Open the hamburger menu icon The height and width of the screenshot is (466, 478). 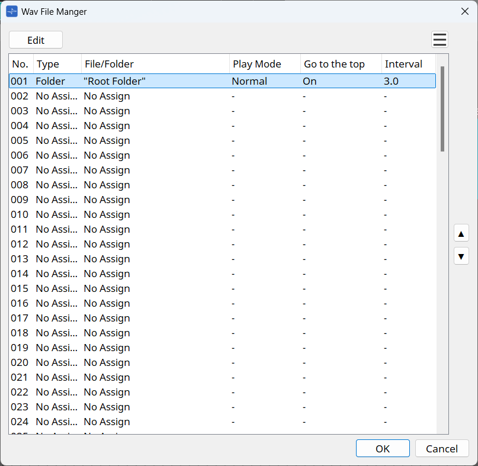pos(439,39)
